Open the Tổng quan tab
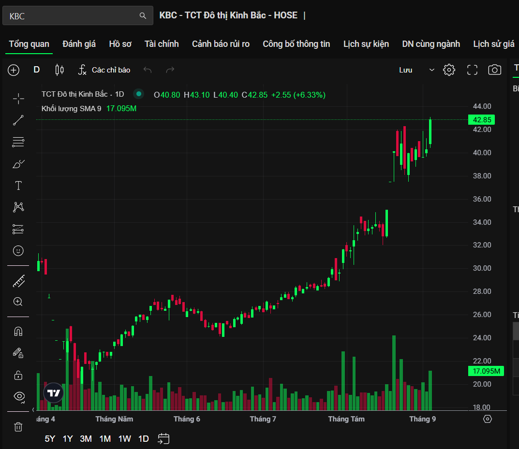The image size is (519, 449). point(29,44)
